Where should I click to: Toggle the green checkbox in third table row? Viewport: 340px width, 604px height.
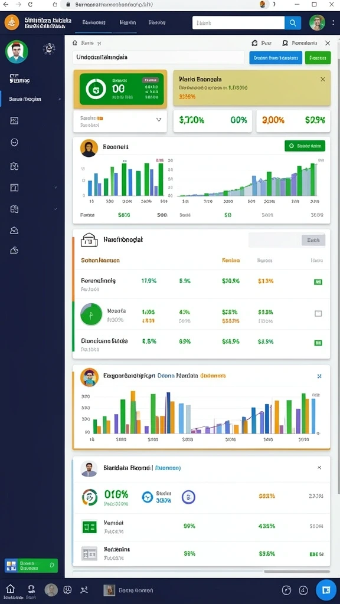[x=318, y=343]
